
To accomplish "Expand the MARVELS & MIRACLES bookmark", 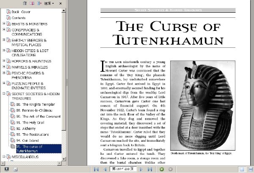I will click(x=4, y=67).
